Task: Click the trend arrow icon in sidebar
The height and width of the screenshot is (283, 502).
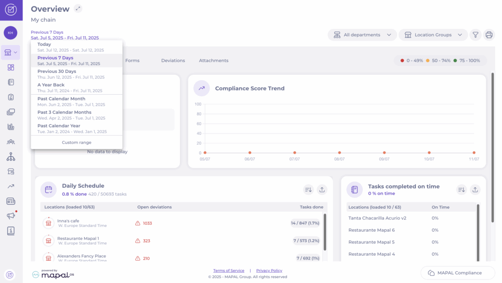Action: point(11,186)
